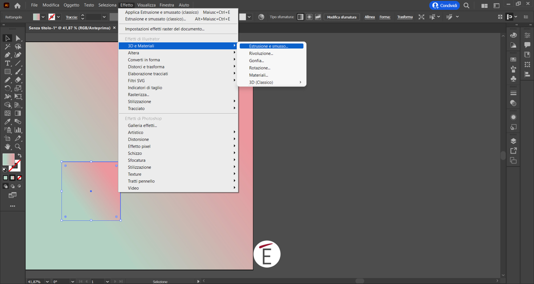Viewport: 534px width, 284px height.
Task: Click the Trasforma link in control bar
Action: (405, 17)
